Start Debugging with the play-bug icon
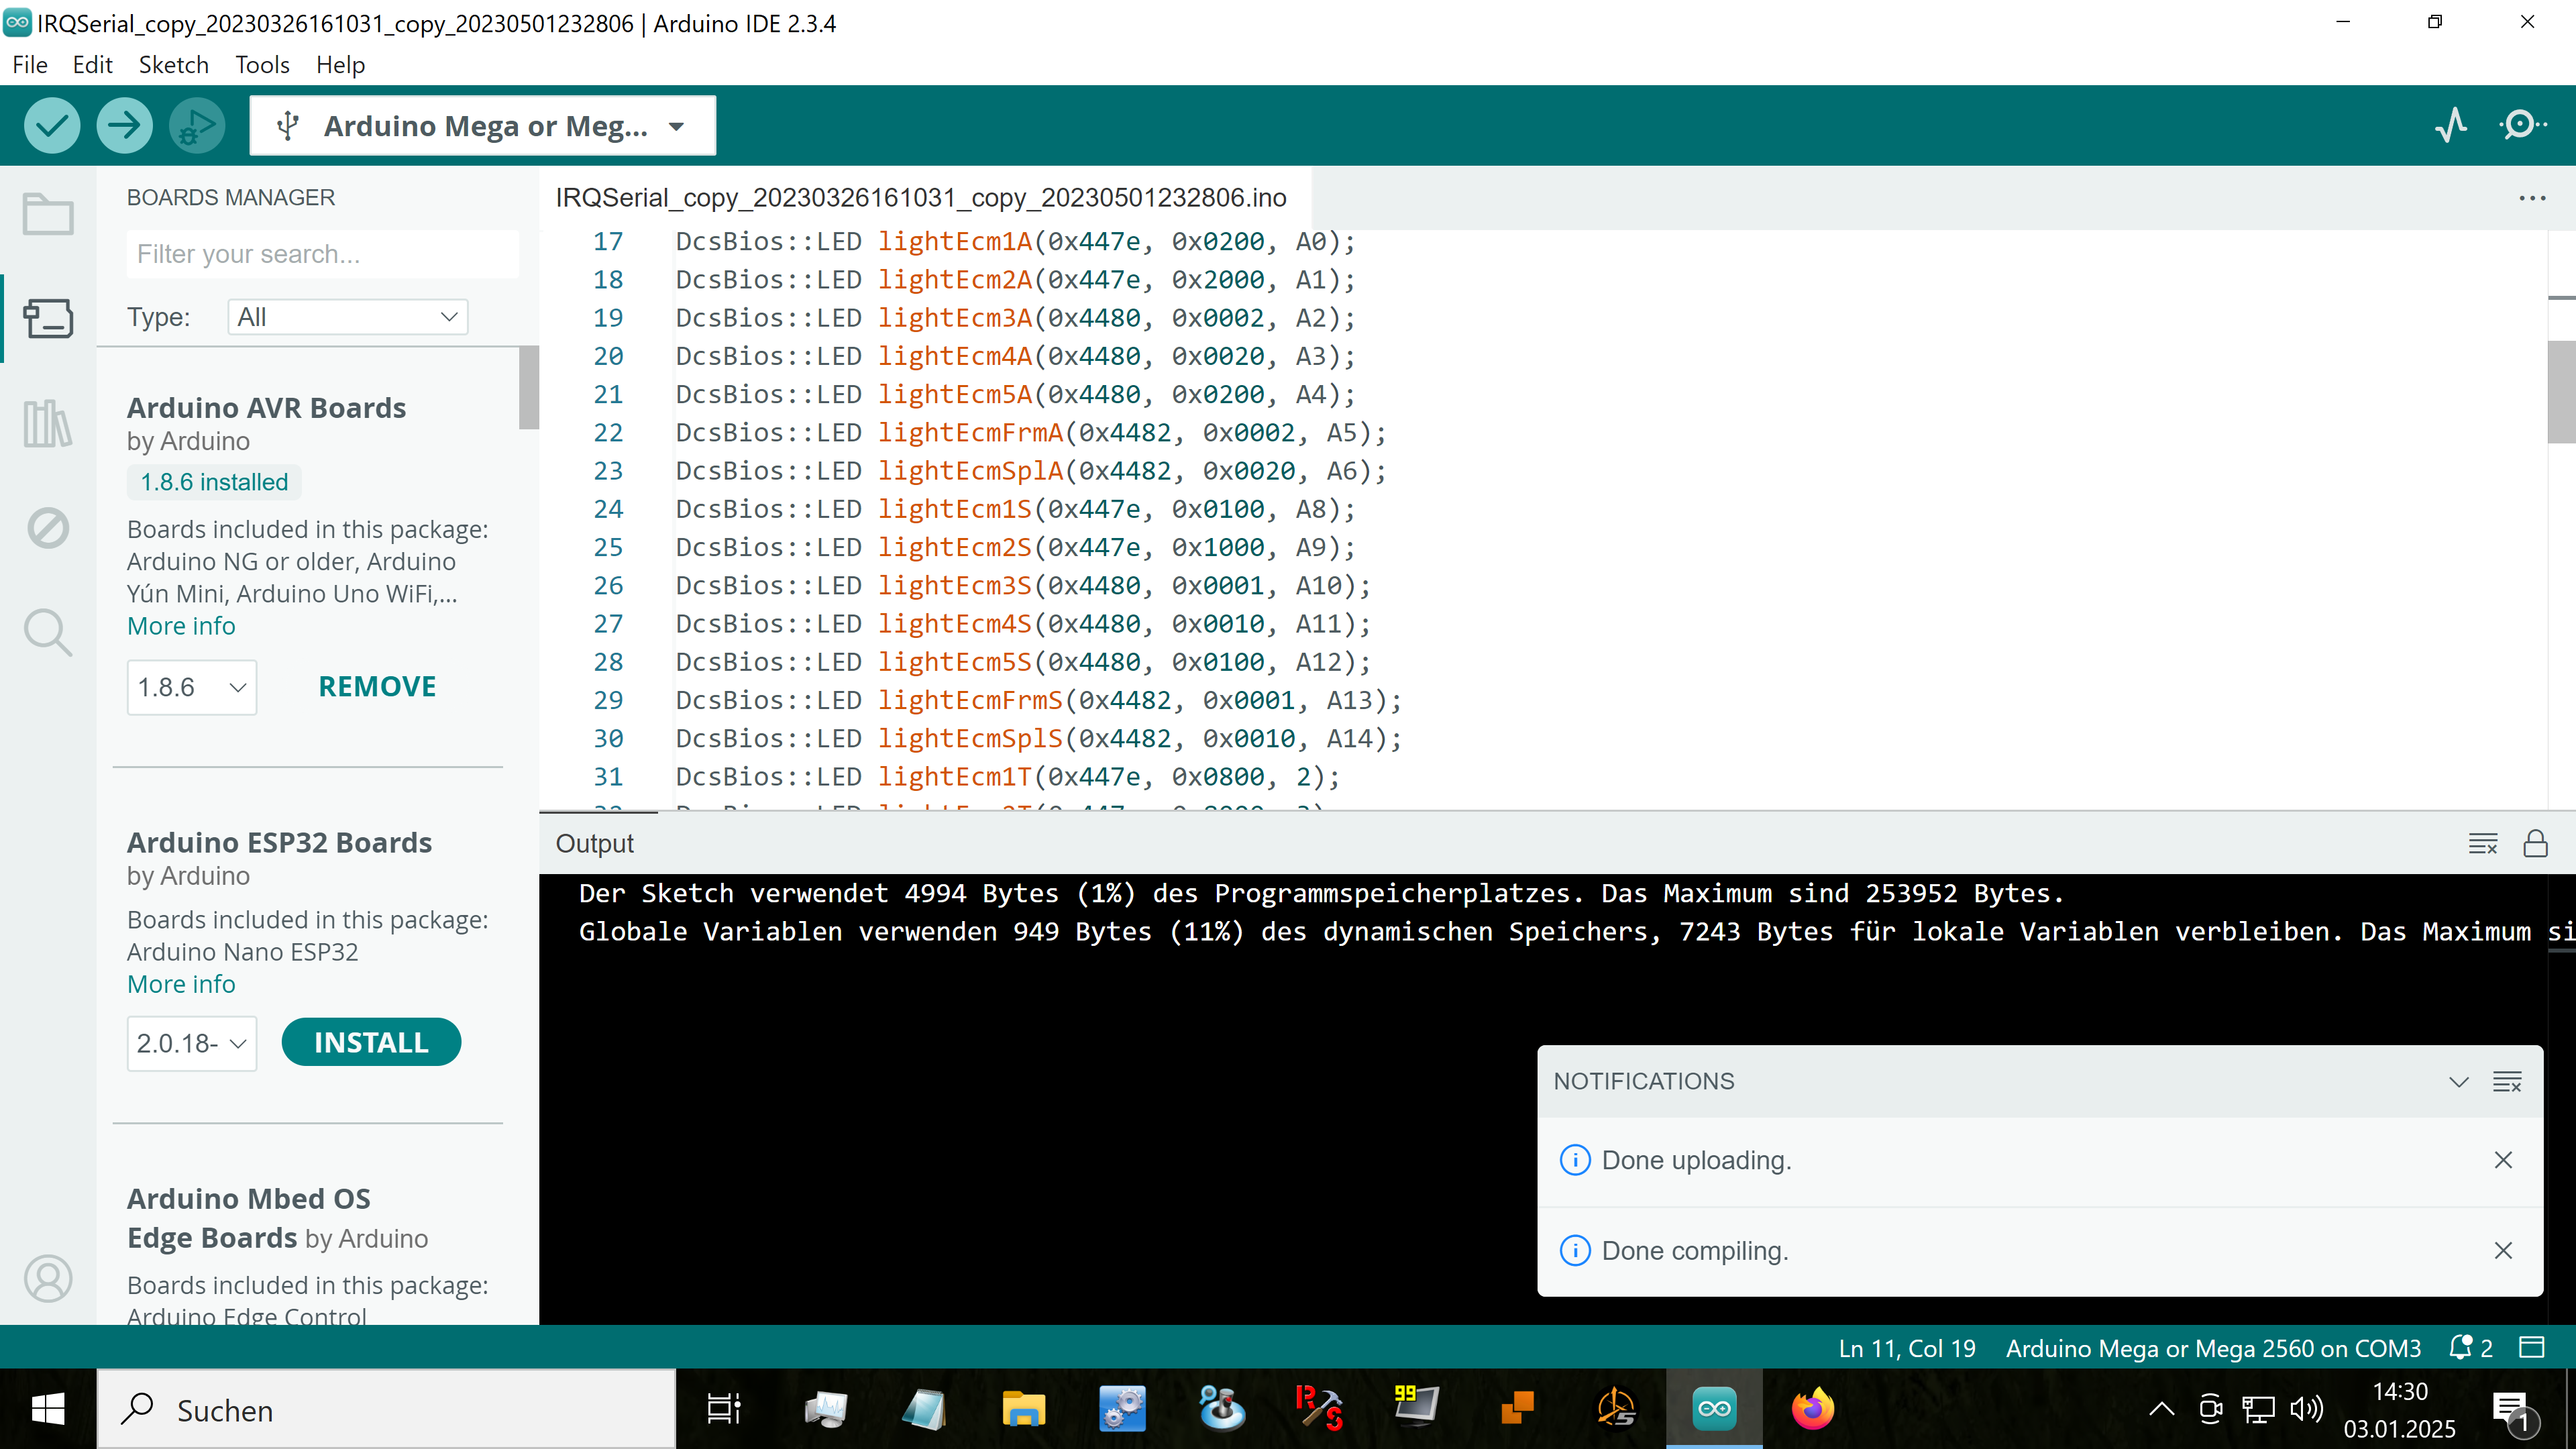 coord(197,125)
